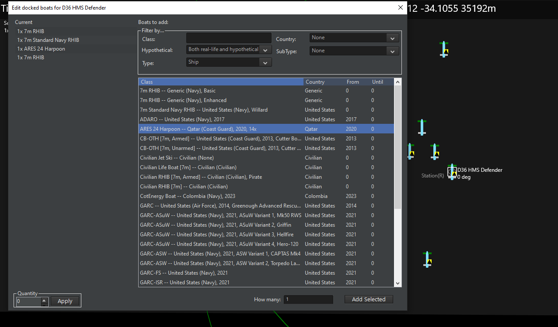Select GARC-ASuW Variant 2, Griffin row

pos(266,225)
